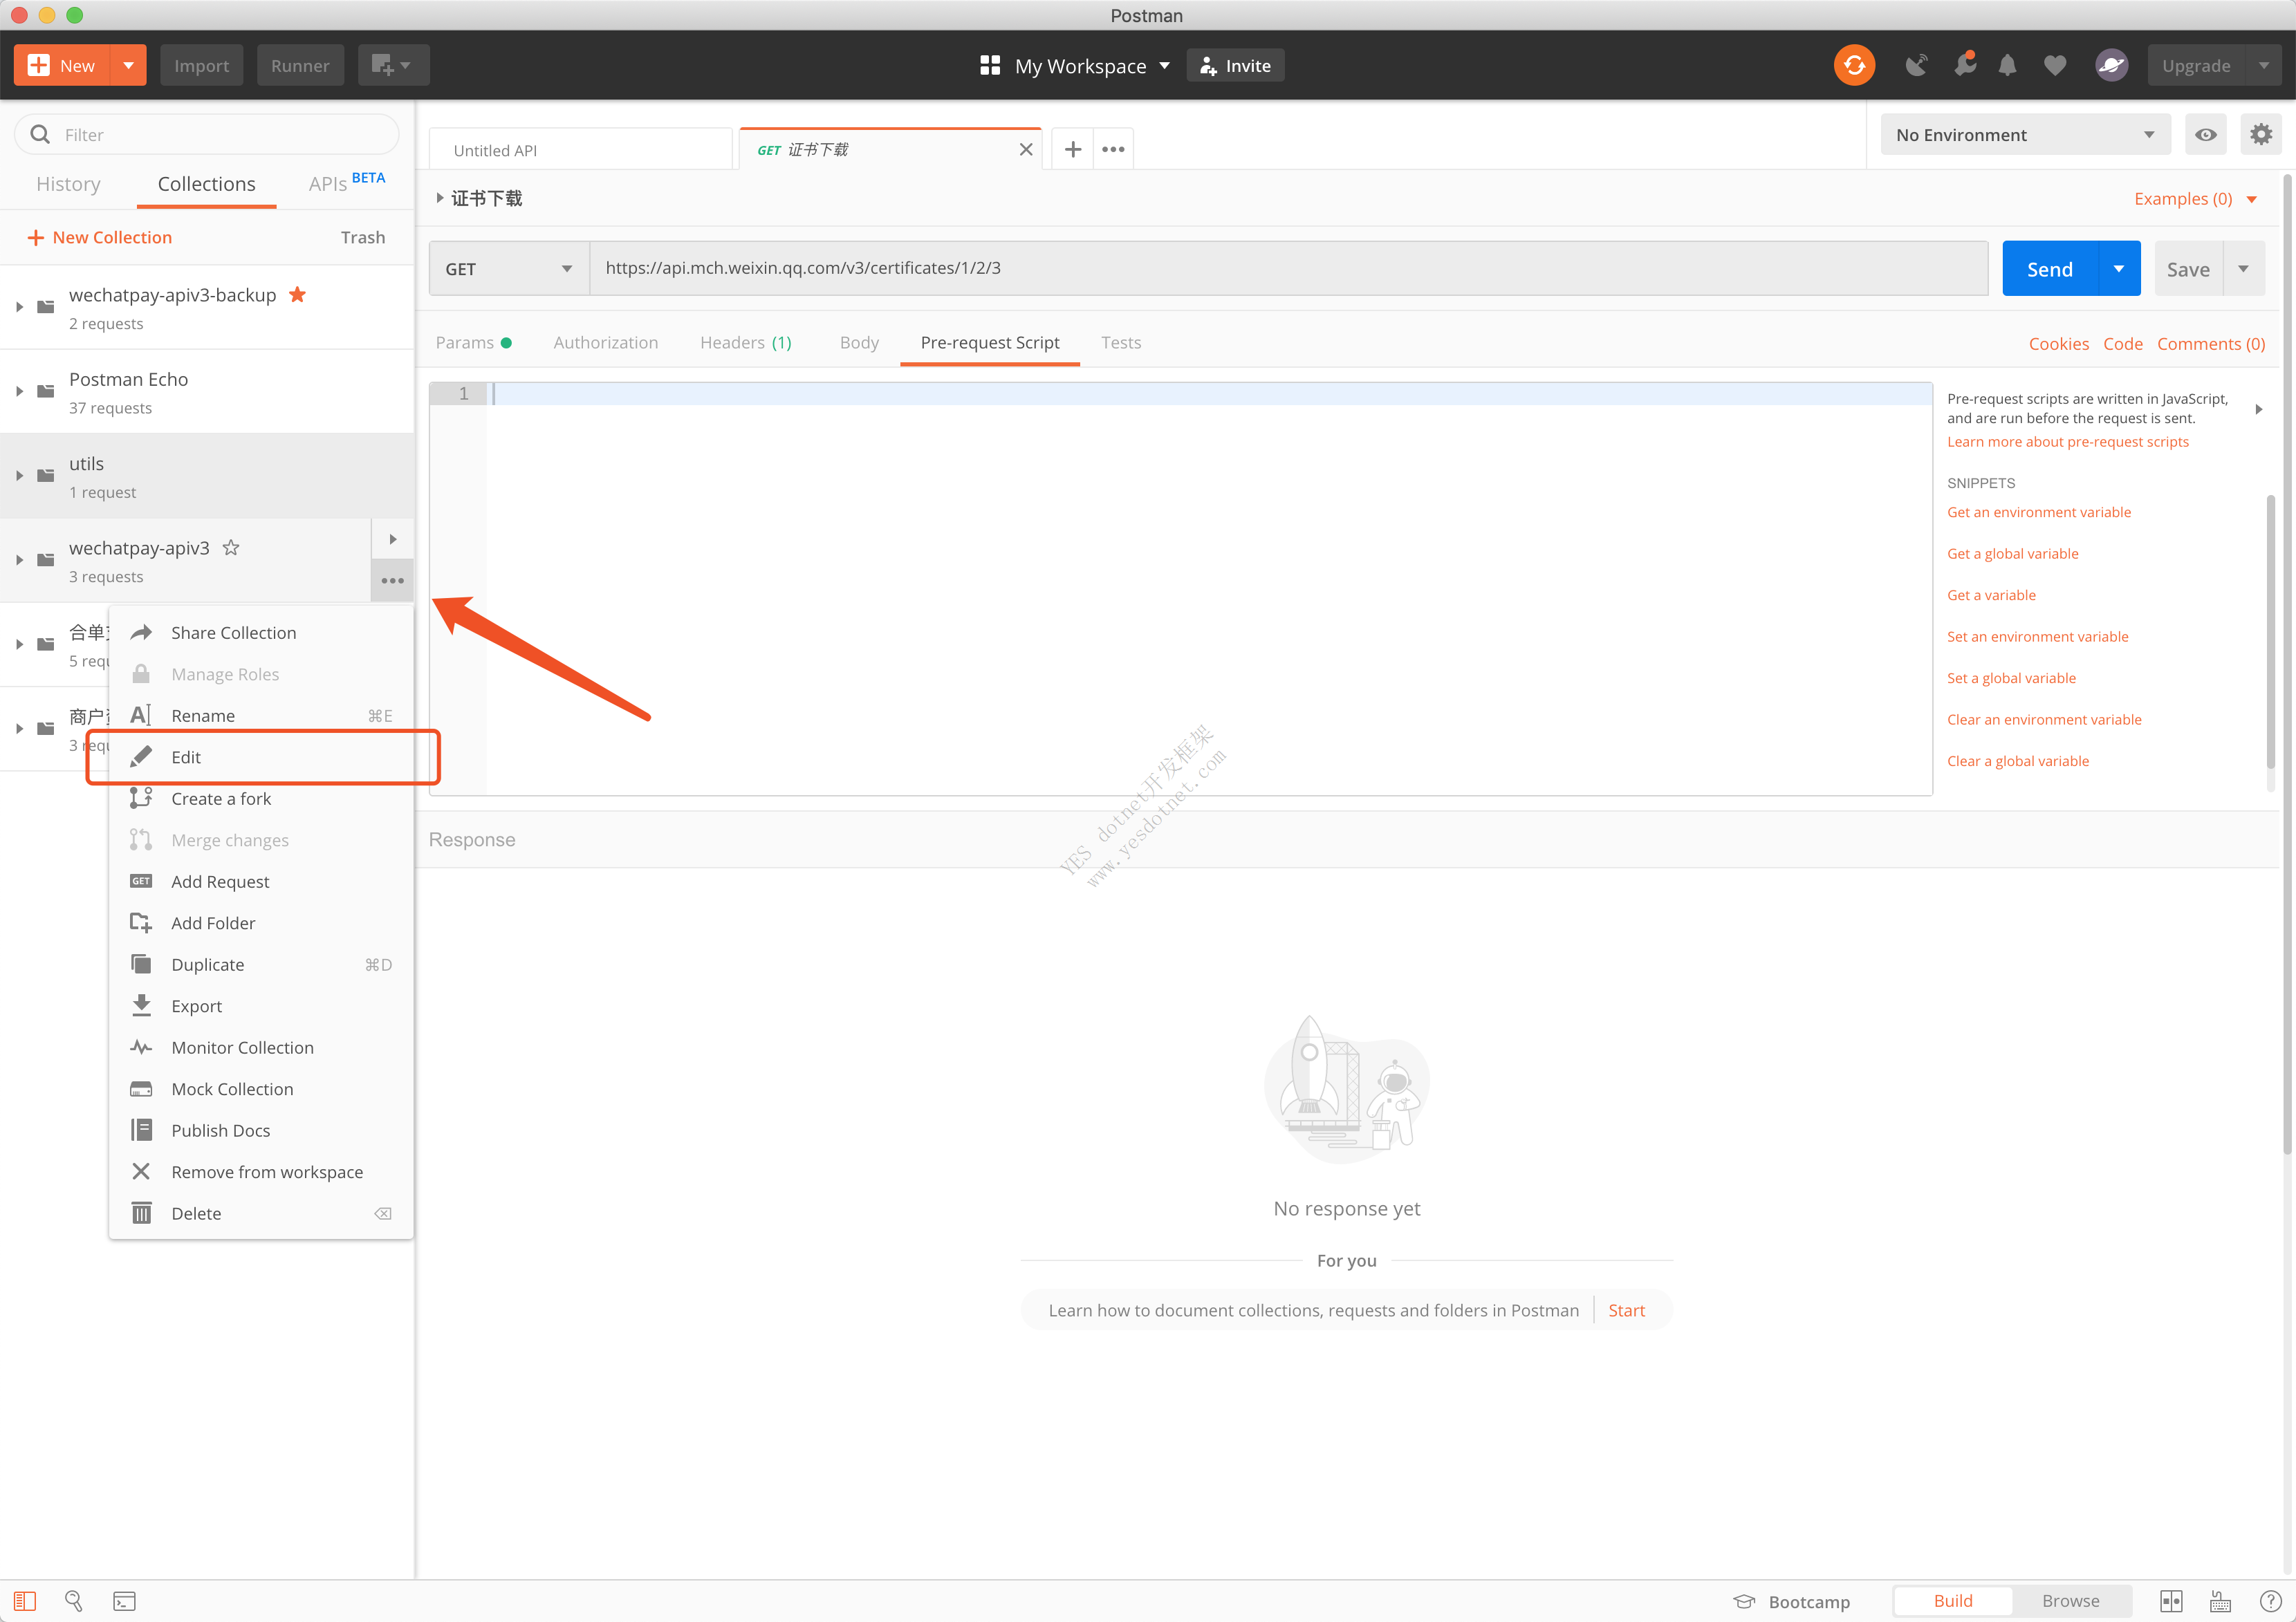
Task: Open the New button dropdown arrow
Action: (x=128, y=65)
